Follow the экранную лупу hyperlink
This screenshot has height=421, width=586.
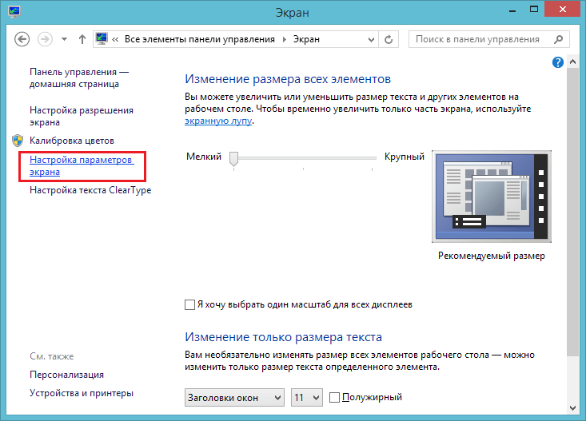point(218,121)
